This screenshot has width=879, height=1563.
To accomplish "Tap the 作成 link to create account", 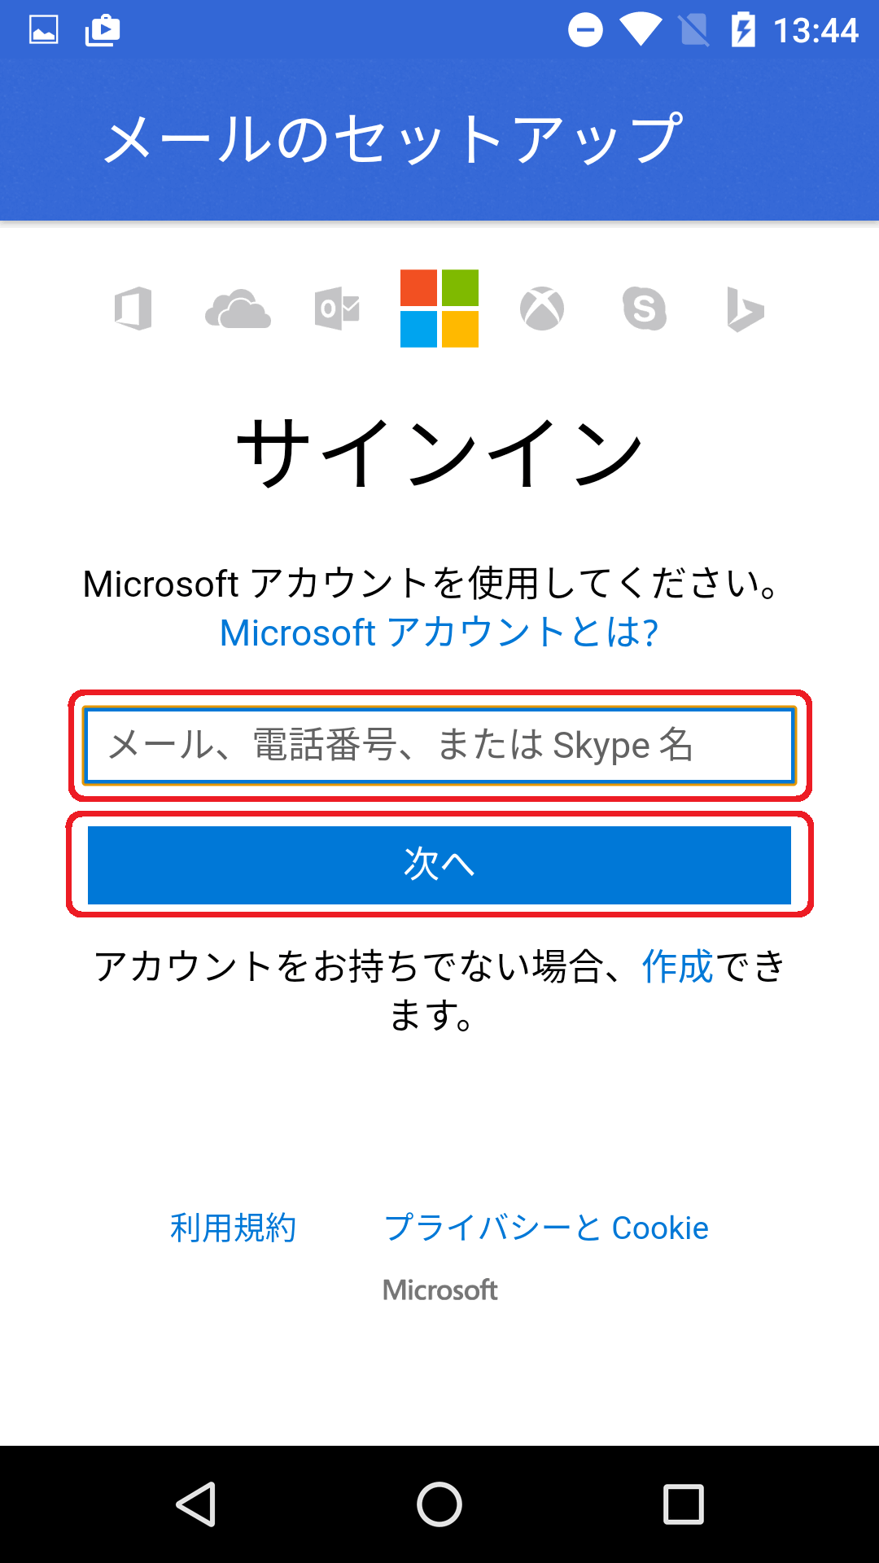I will [677, 966].
